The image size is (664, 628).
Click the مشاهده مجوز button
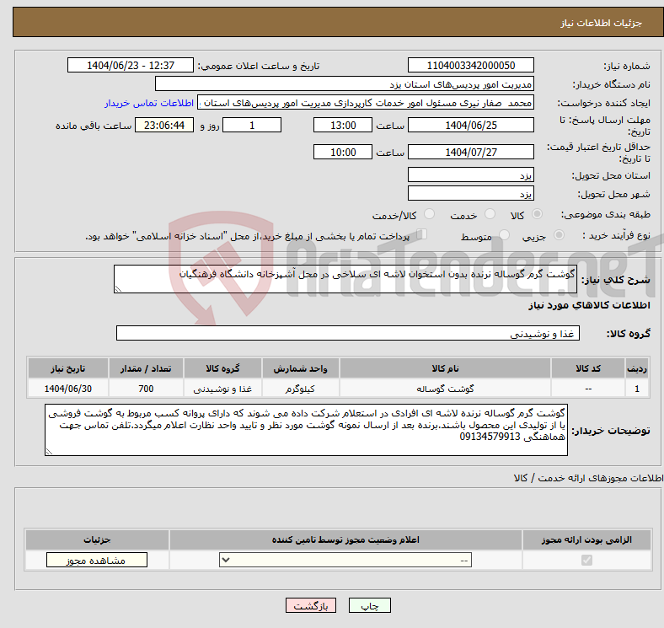97,561
